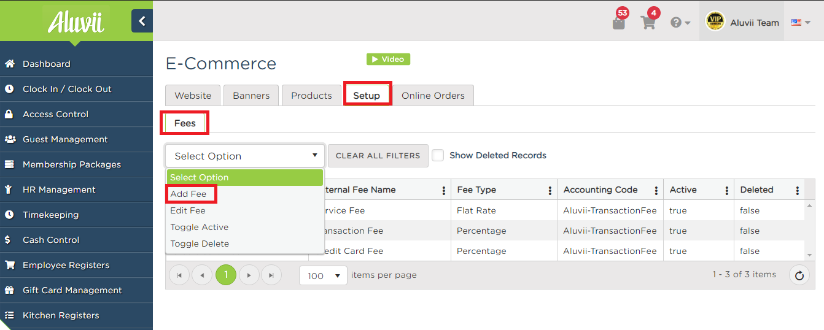Click the Clear All Filters button
This screenshot has width=824, height=330.
[x=378, y=156]
